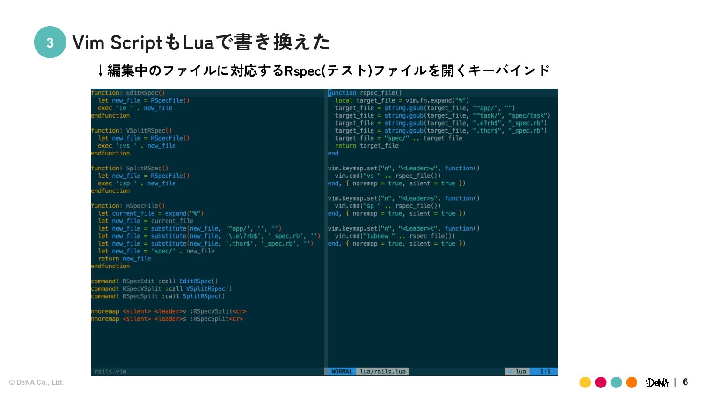Click 'function! SplitRSpec()' line
The height and width of the screenshot is (394, 702).
(x=130, y=168)
